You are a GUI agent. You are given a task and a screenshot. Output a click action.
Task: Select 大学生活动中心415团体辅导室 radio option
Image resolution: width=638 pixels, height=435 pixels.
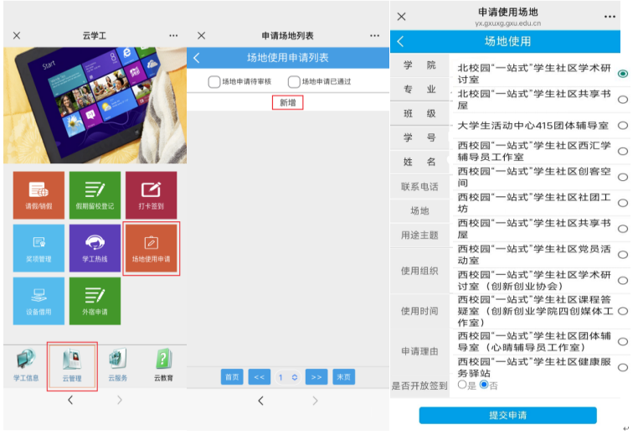[x=623, y=125]
